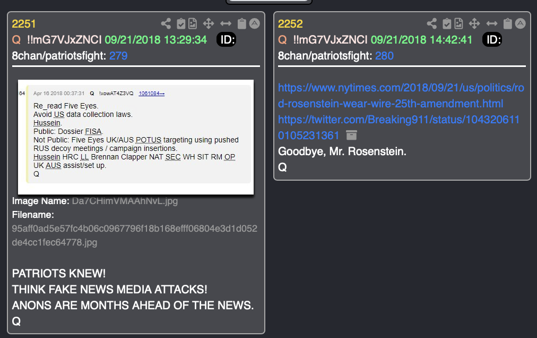Open patriotsfight post number 280

pos(384,56)
